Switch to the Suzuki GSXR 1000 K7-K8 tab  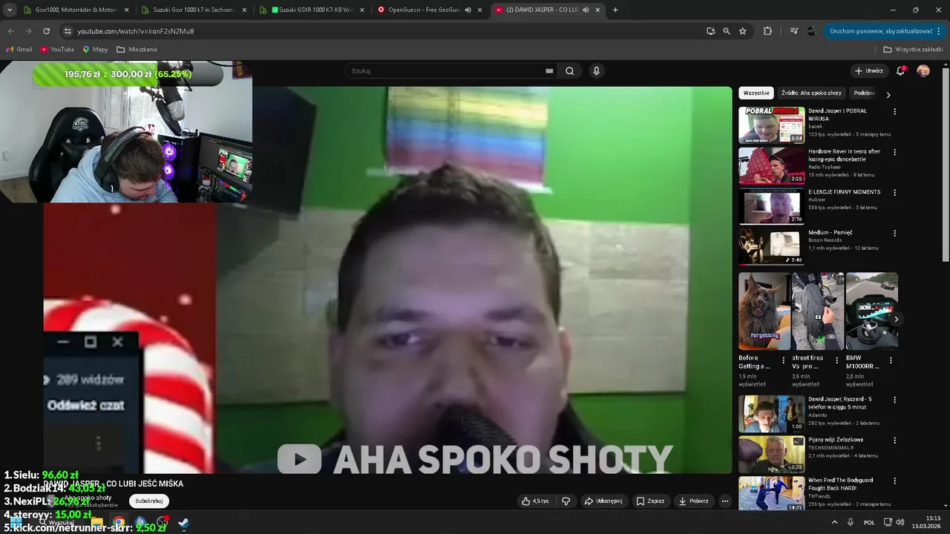[x=312, y=10]
